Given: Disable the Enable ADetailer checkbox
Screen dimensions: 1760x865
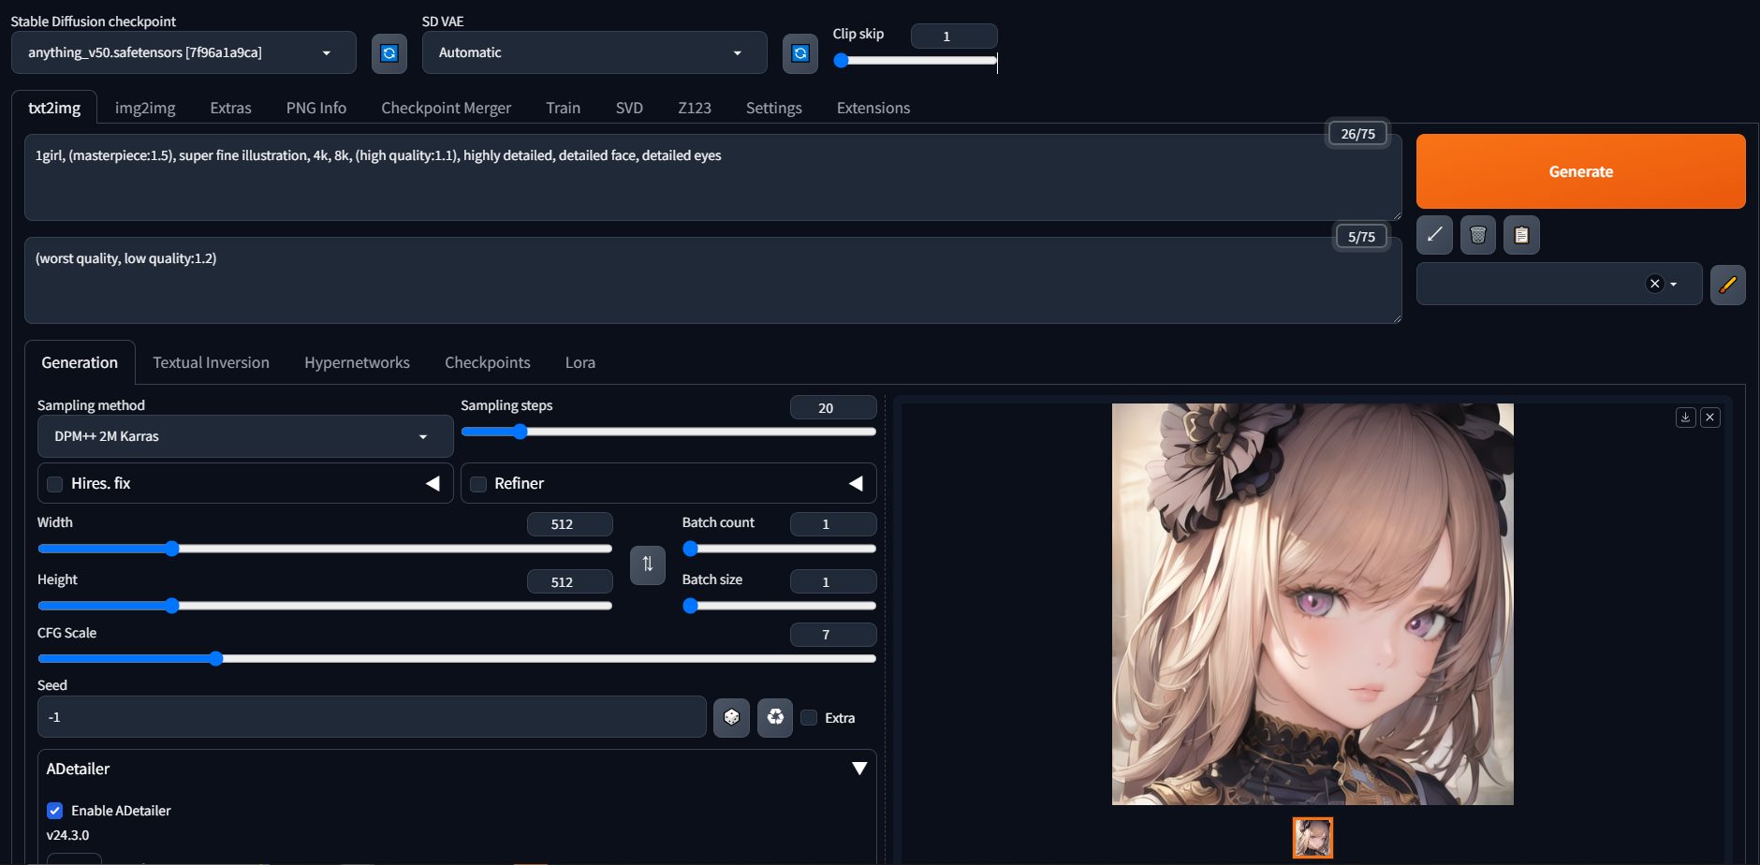Looking at the screenshot, I should 55,811.
